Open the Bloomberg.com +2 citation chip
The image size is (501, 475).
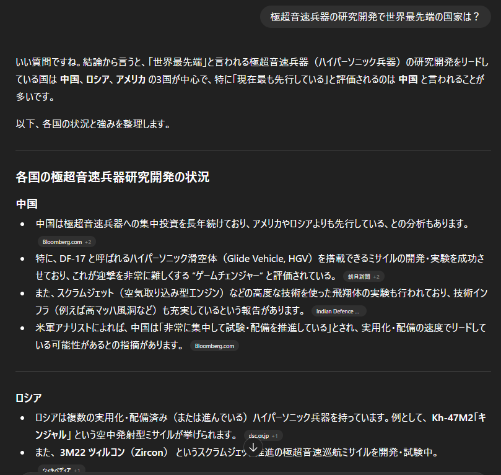tap(67, 242)
